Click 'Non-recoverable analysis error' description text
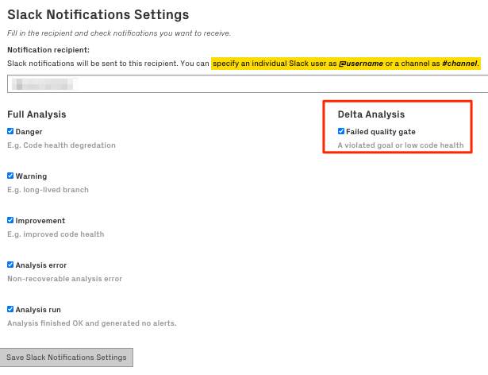This screenshot has height=375, width=488. coord(65,279)
